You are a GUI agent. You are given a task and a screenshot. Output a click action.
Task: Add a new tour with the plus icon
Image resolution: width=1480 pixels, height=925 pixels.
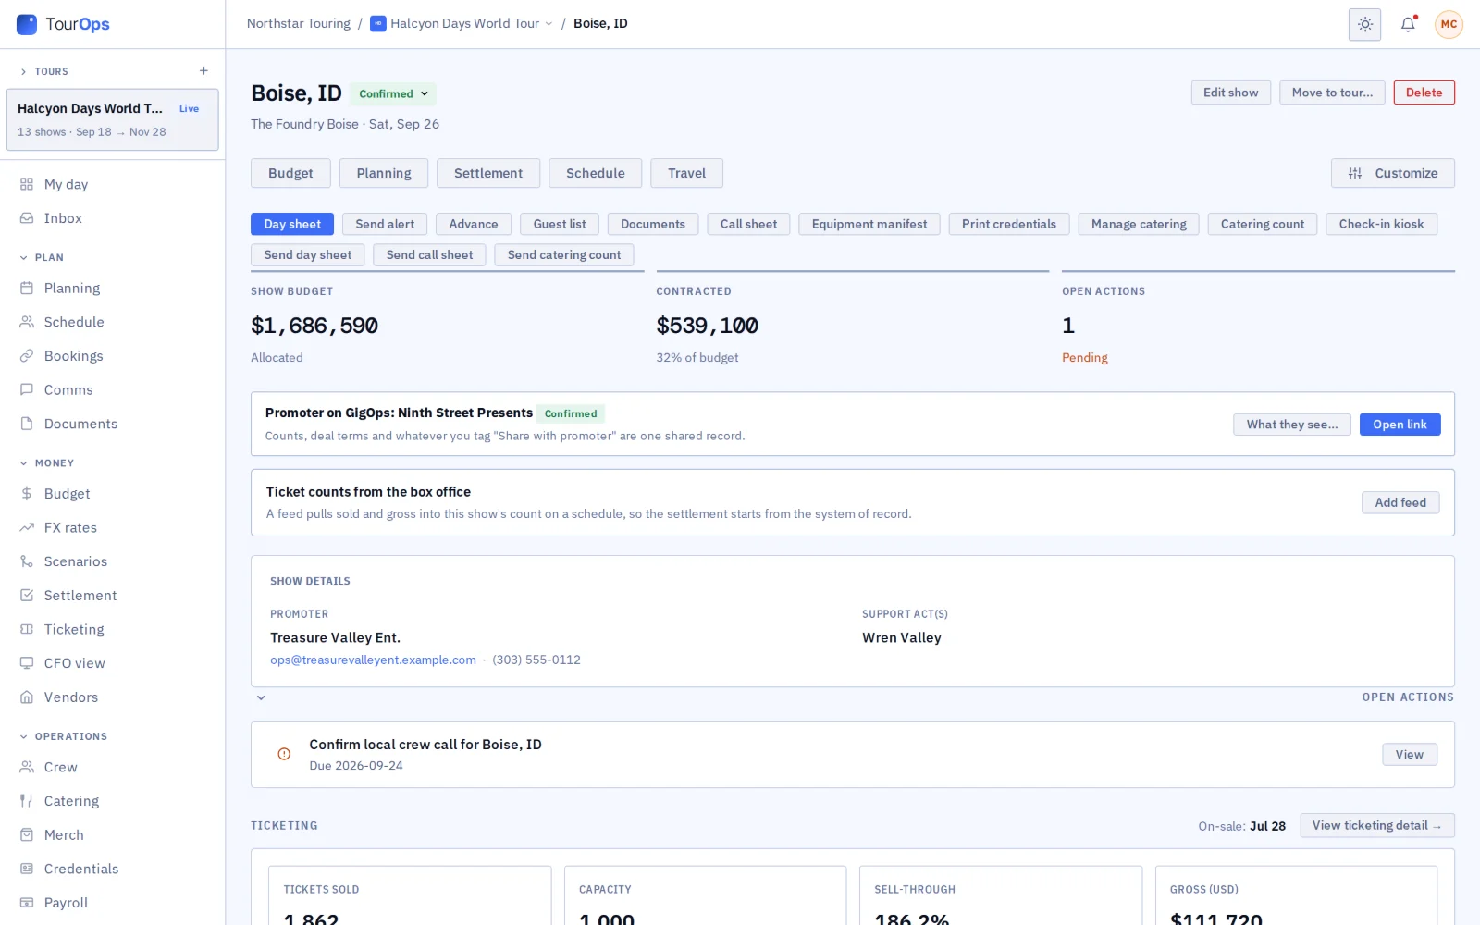pos(203,71)
